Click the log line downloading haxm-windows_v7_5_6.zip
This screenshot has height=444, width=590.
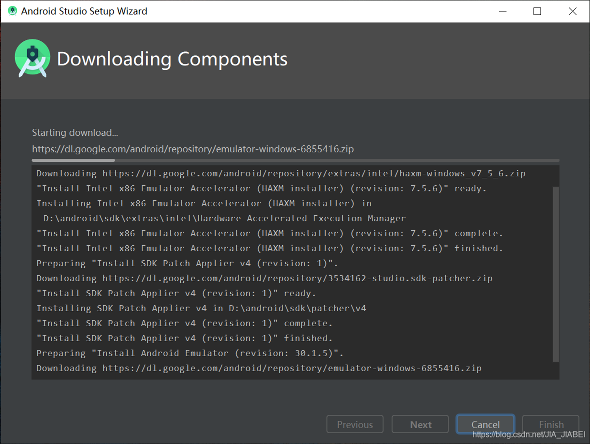click(x=280, y=173)
